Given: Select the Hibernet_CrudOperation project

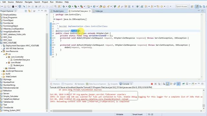Looking at the screenshot, I should pos(14,29).
